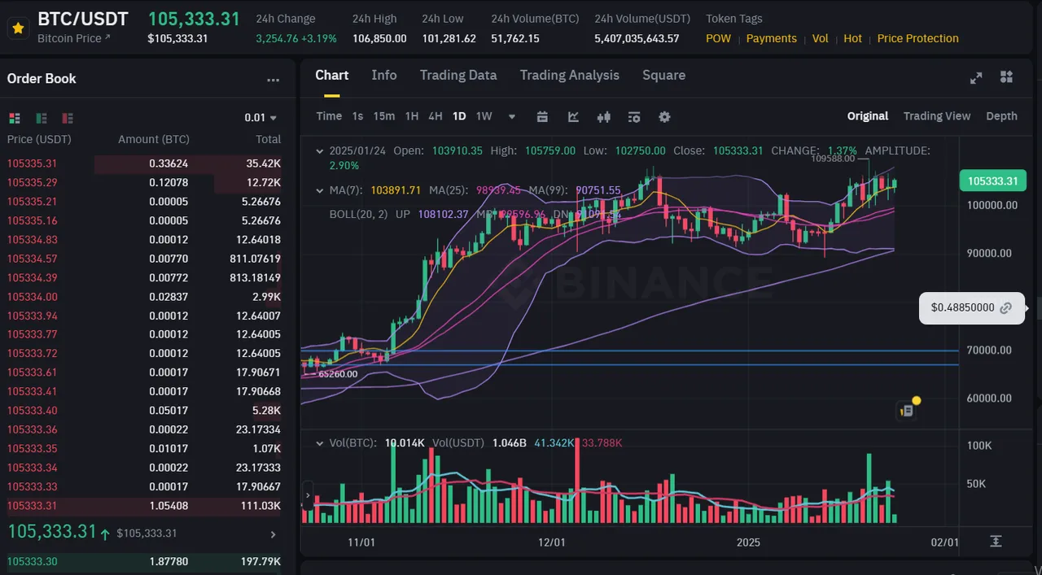Collapse the MA indicator legend chevron
Viewport: 1042px width, 575px height.
tap(320, 190)
